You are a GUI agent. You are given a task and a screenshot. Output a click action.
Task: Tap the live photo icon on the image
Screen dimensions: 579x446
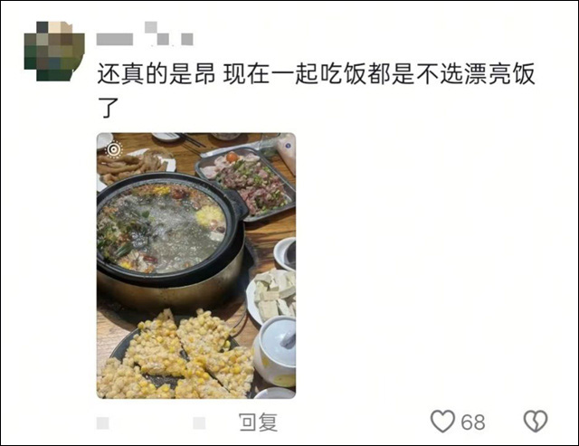114,149
